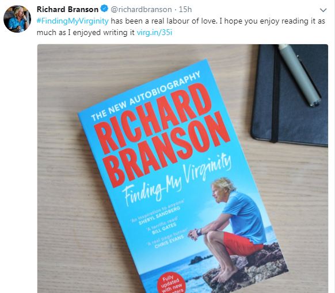This screenshot has height=293, width=335.
Task: Visit the @richardbranson handle
Action: 141,9
